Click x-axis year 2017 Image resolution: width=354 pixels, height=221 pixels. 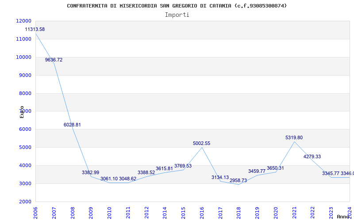[220, 213]
